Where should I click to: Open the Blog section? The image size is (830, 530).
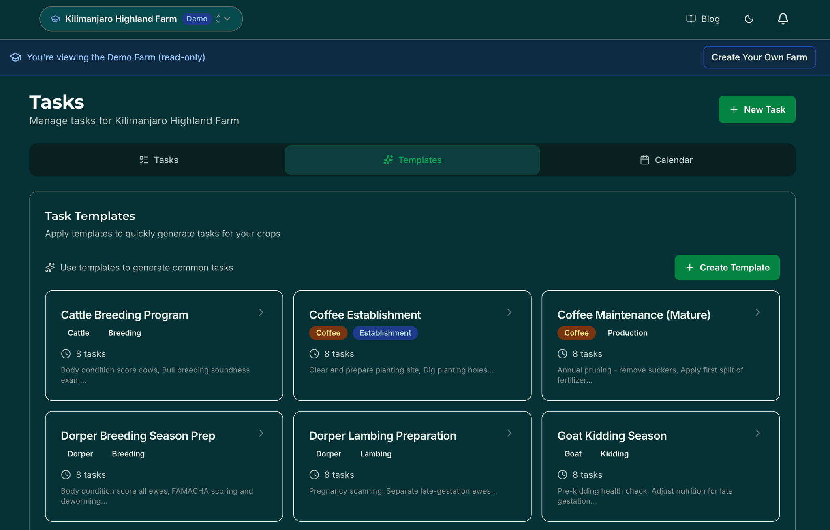[x=710, y=19]
